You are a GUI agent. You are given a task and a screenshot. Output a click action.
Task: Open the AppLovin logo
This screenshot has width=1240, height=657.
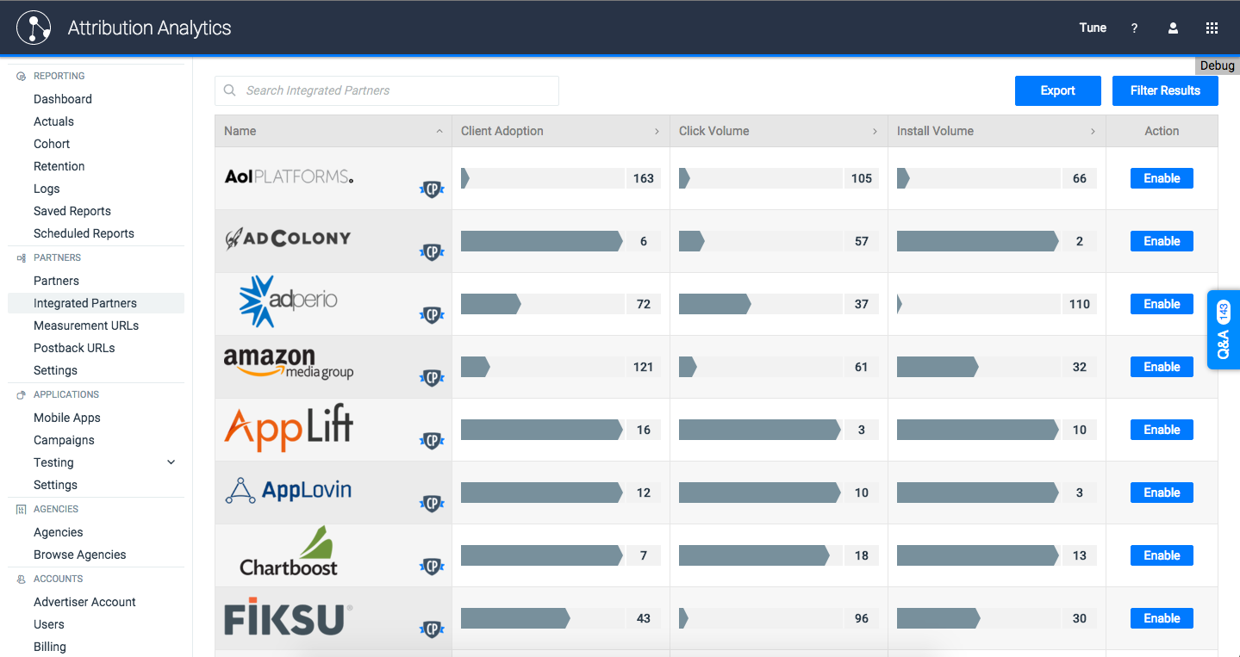tap(289, 491)
